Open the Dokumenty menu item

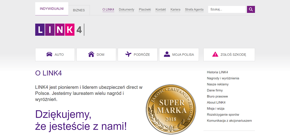coord(127,10)
